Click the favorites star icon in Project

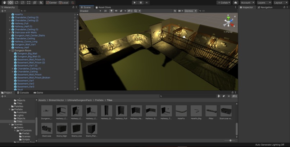click(x=229, y=96)
